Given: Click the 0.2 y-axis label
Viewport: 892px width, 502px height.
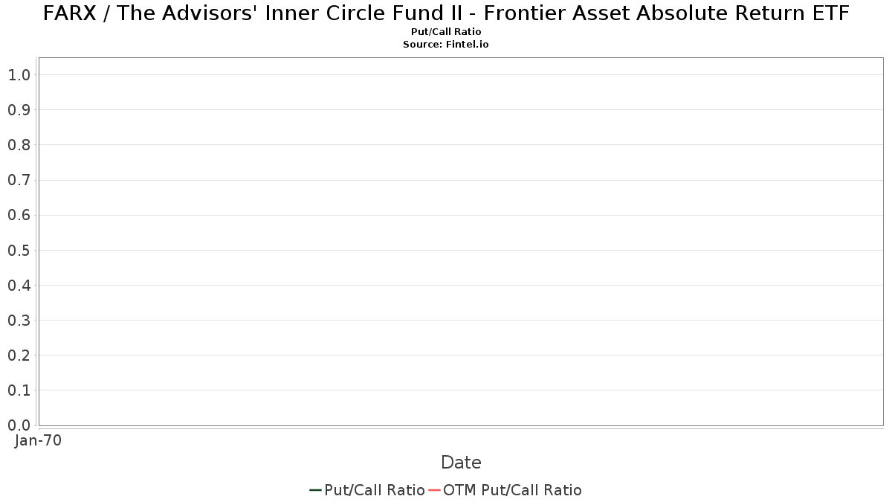Looking at the screenshot, I should pyautogui.click(x=19, y=355).
